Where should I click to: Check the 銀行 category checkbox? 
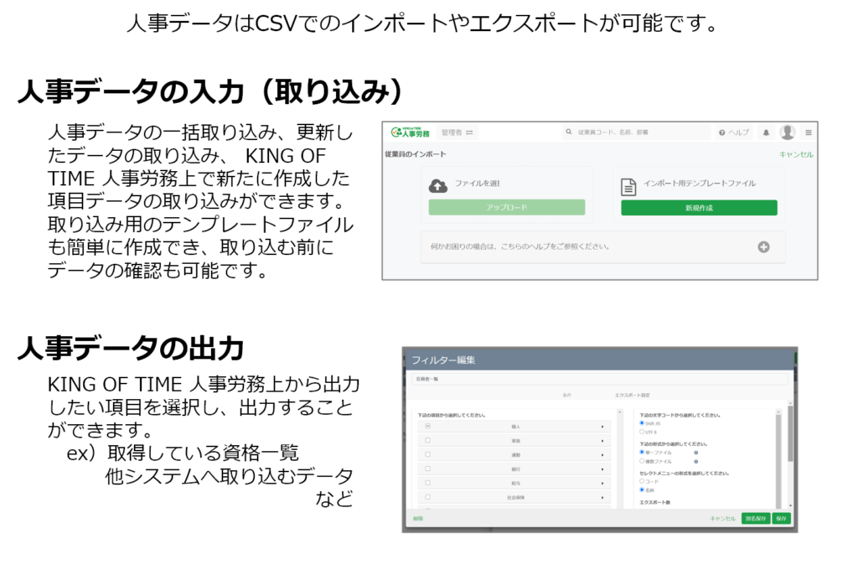[x=427, y=469]
